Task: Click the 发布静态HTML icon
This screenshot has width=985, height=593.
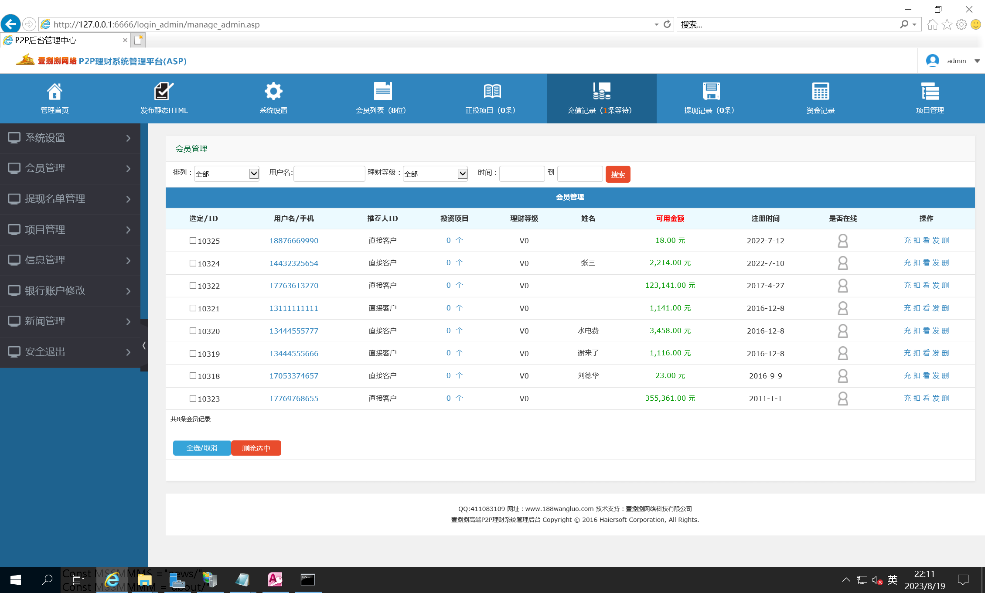Action: [x=164, y=92]
